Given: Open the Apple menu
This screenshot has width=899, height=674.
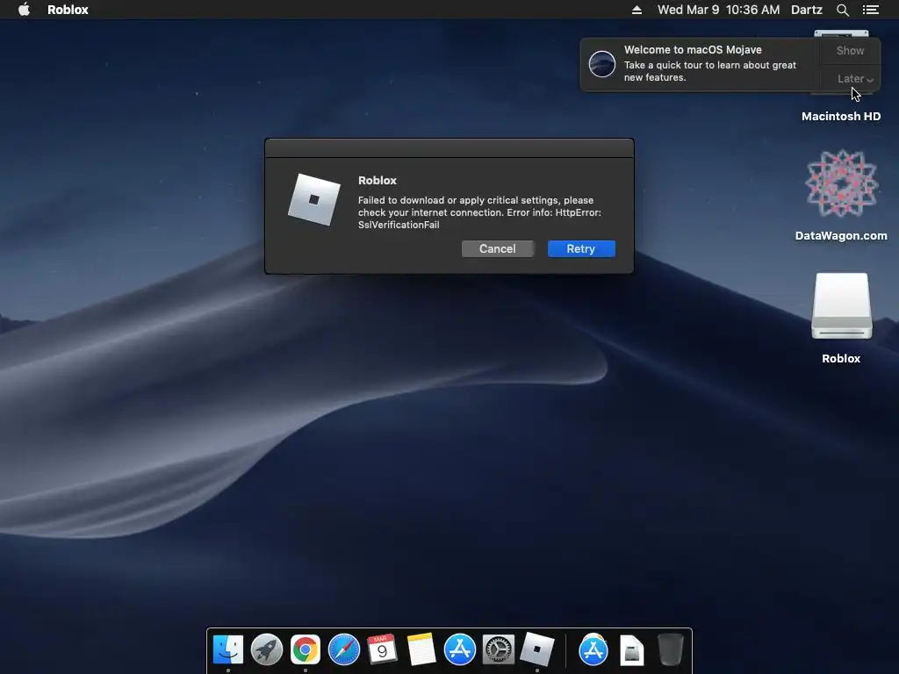Looking at the screenshot, I should click(x=24, y=10).
